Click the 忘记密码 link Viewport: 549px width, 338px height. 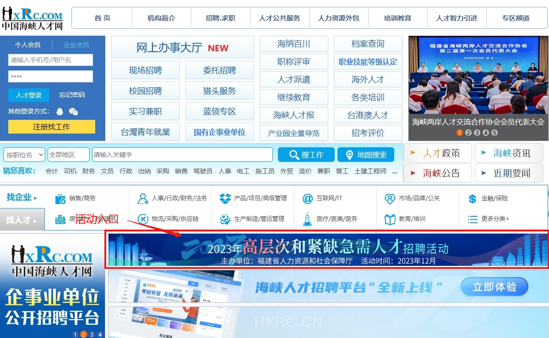72,95
